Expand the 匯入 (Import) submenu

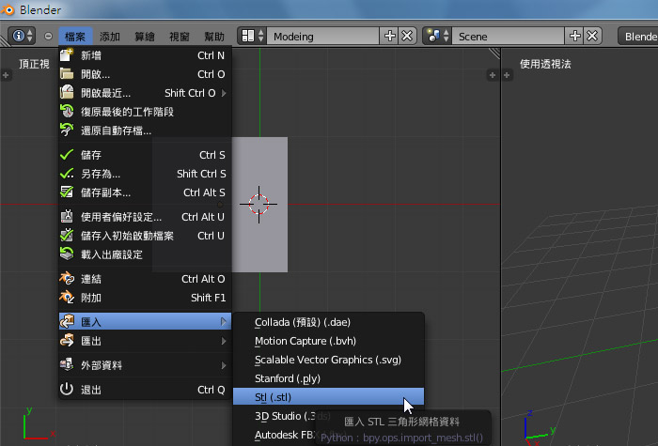[145, 322]
